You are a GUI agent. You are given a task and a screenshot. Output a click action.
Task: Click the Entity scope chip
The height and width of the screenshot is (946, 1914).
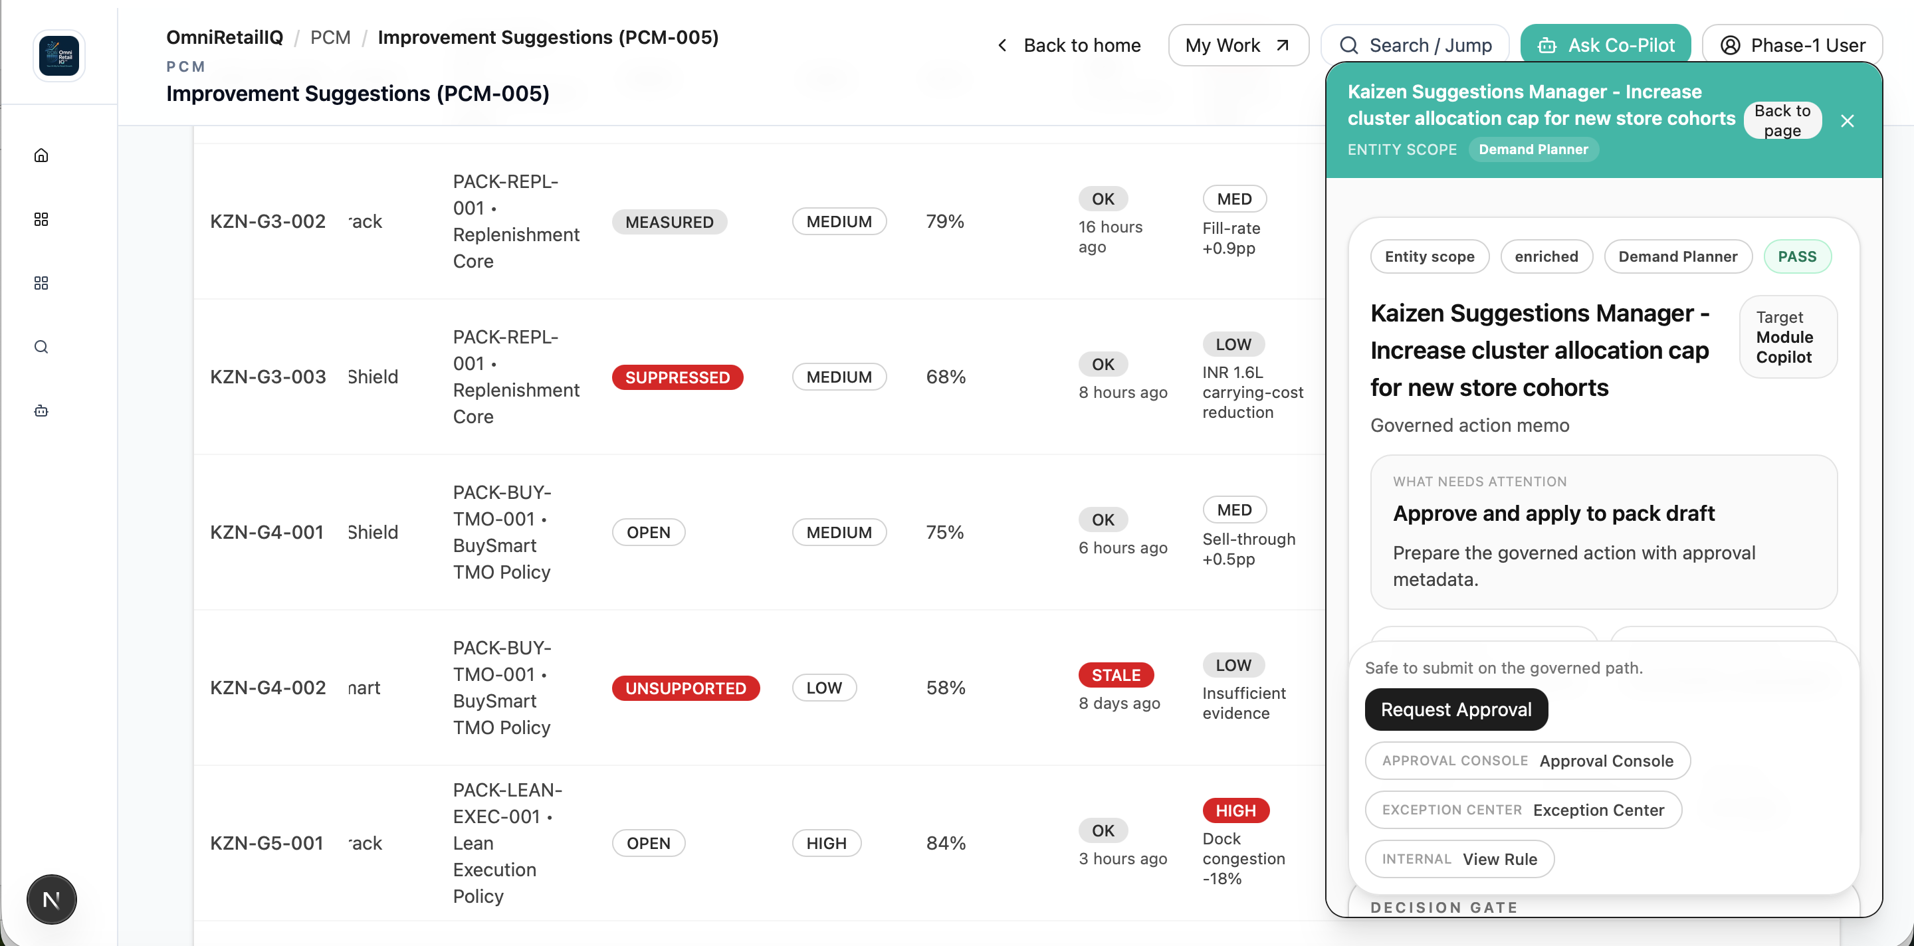click(x=1429, y=256)
